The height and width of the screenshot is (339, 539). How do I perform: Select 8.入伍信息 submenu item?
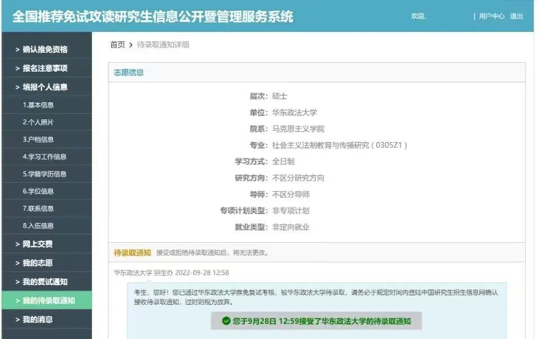[x=38, y=226]
